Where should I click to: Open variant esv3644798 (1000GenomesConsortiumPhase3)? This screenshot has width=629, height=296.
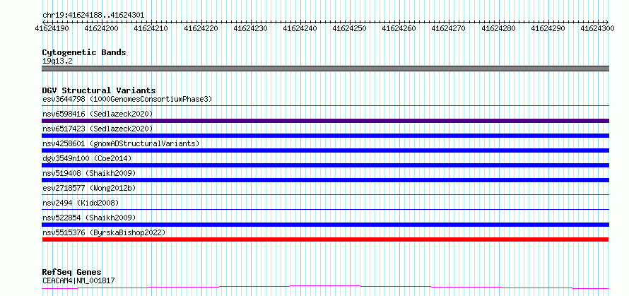point(127,99)
